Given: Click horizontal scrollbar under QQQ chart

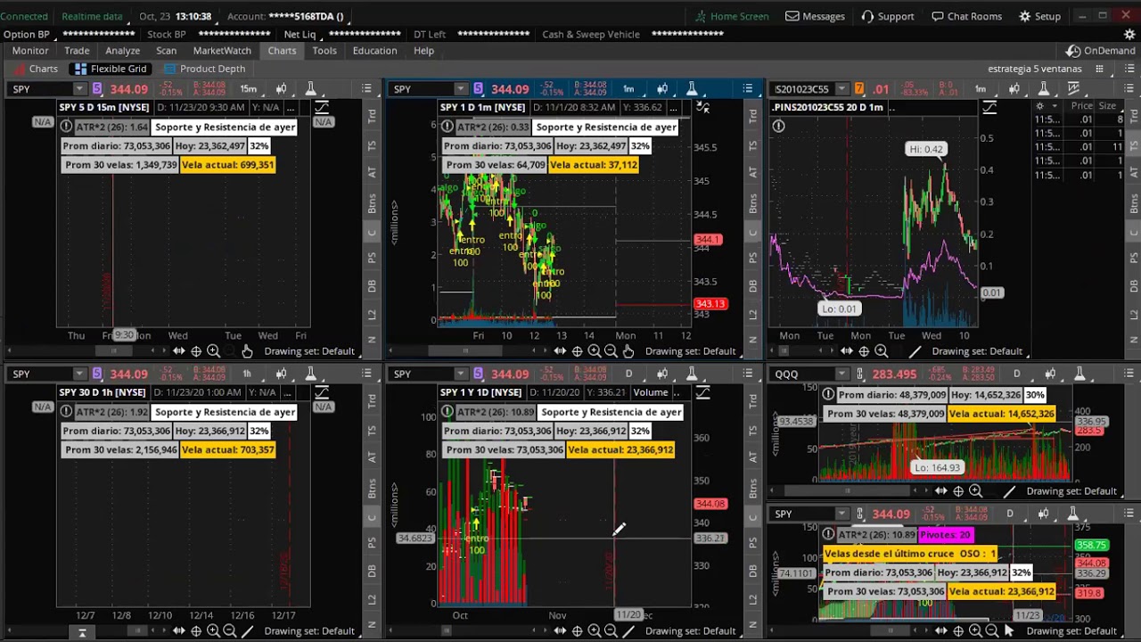Looking at the screenshot, I should [846, 491].
